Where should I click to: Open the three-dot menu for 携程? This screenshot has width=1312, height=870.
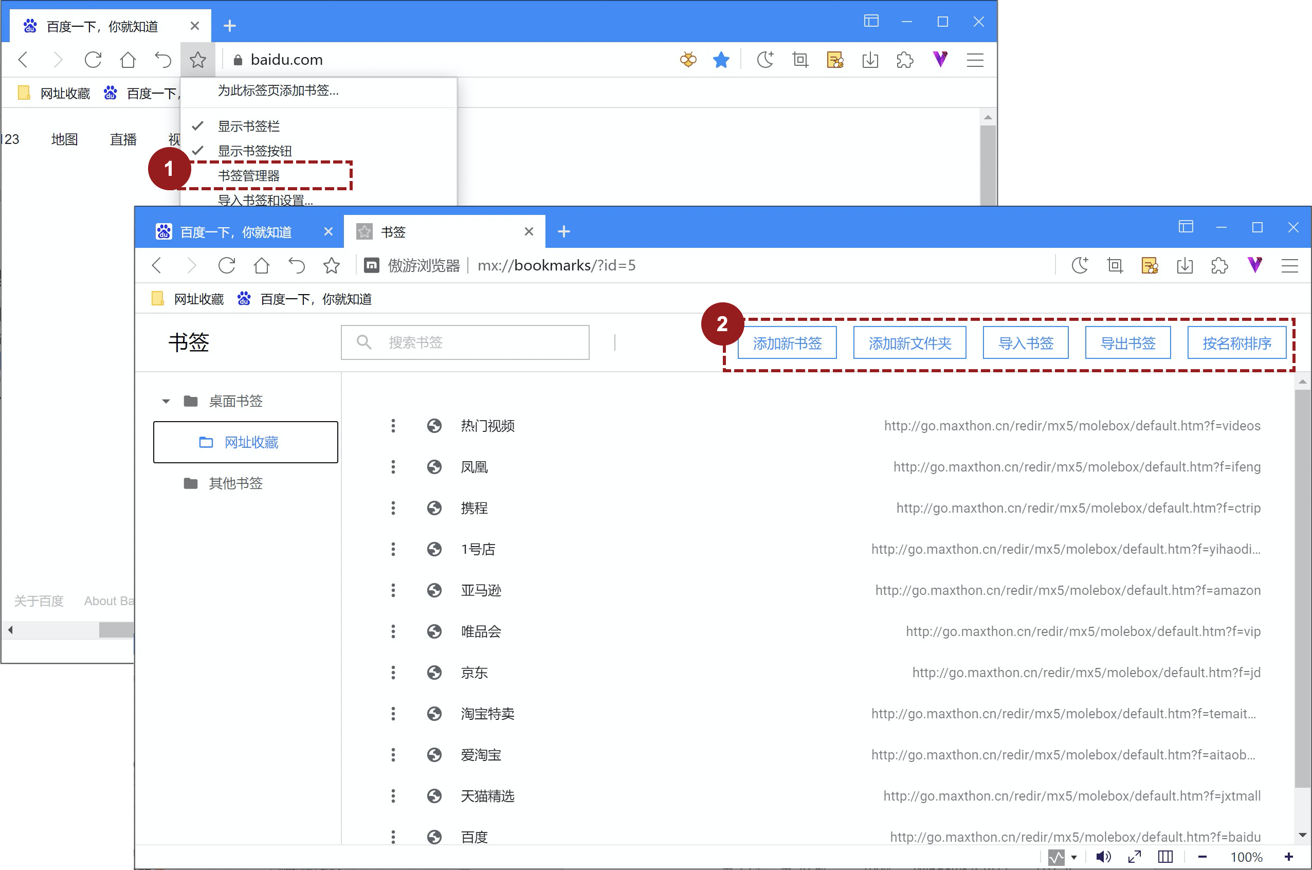(393, 507)
